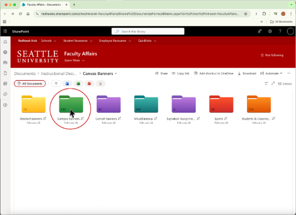Viewport: 296px width, 215px height.
Task: Open the more commands ellipsis
Action: click(x=289, y=73)
